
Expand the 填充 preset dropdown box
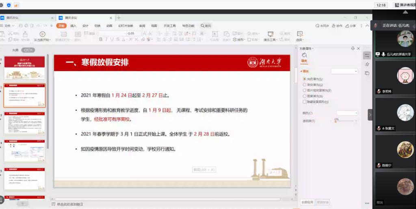click(x=344, y=71)
